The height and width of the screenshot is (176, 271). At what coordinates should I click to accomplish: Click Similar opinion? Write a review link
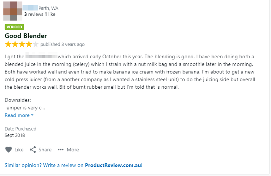(74, 165)
